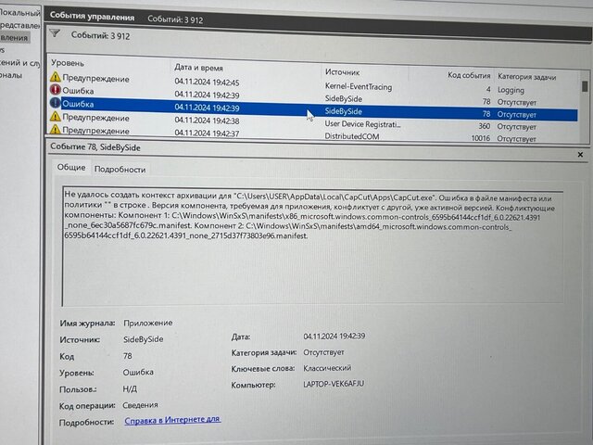Click event list vertical scrollbar thumb
This screenshot has height=445, width=593.
pos(585,86)
